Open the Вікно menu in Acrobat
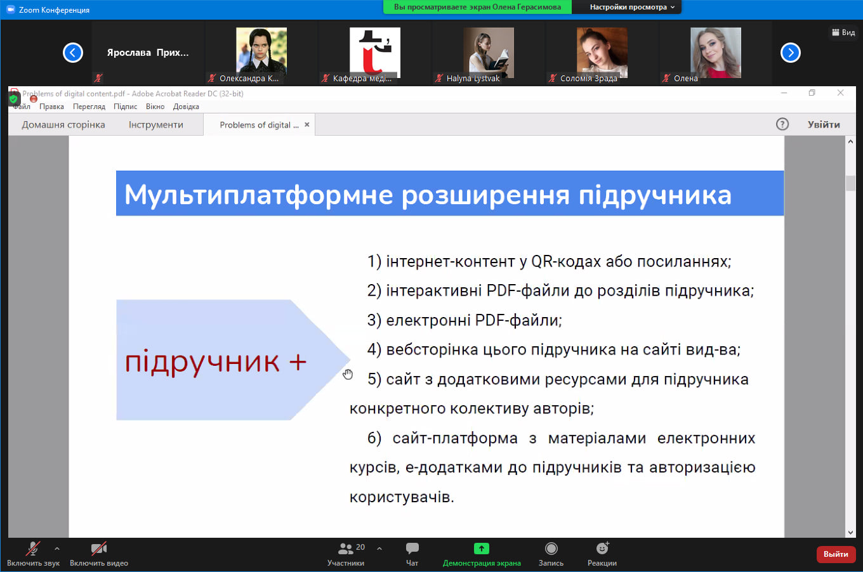Screen dimensions: 863x572 click(x=155, y=107)
